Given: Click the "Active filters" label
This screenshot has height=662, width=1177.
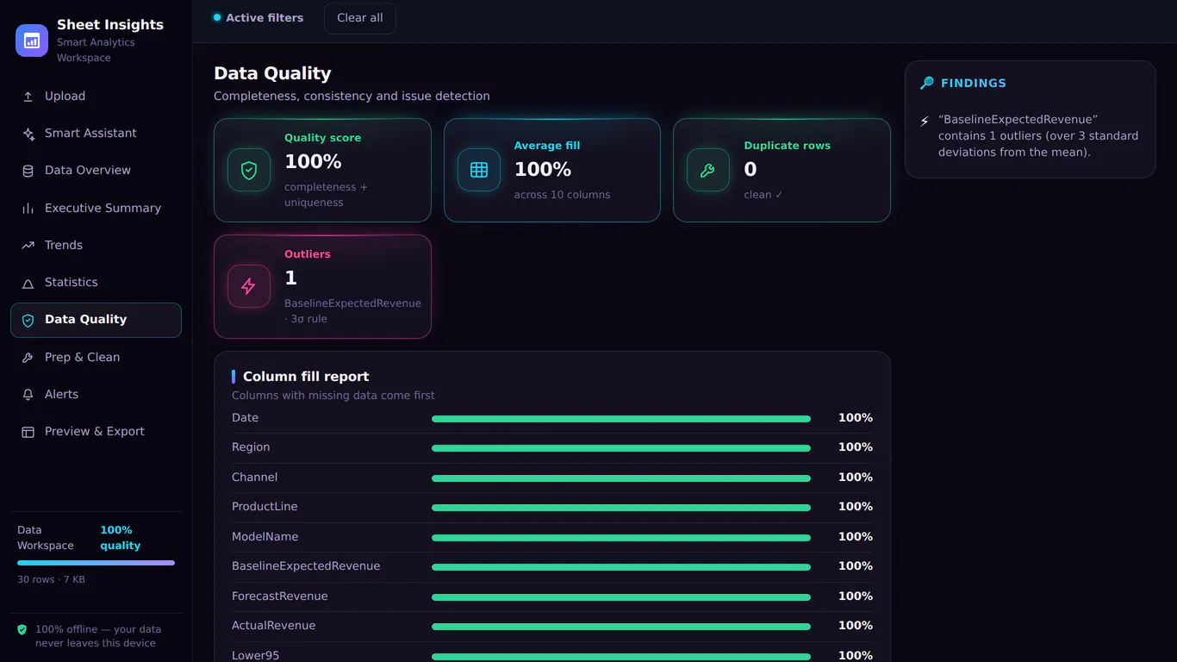Looking at the screenshot, I should (x=265, y=18).
